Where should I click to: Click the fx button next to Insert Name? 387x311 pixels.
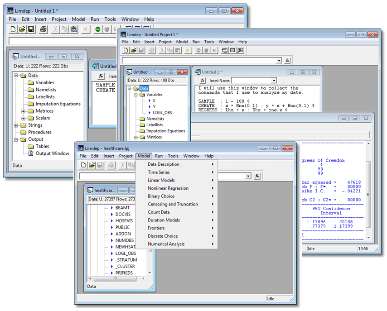point(203,81)
